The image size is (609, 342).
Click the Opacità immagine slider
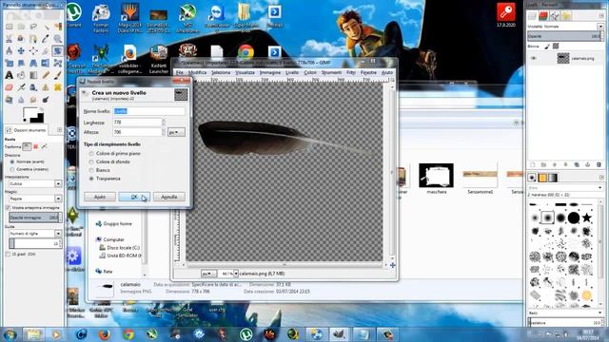click(35, 218)
